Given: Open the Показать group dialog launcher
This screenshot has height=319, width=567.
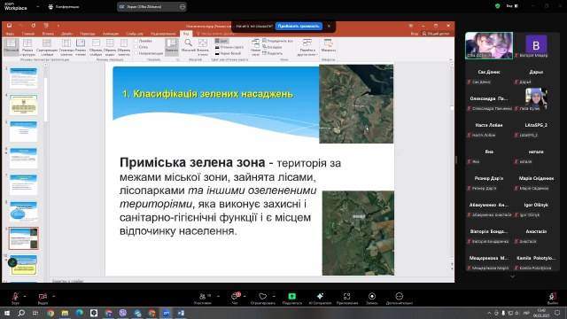Looking at the screenshot, I should (x=177, y=59).
